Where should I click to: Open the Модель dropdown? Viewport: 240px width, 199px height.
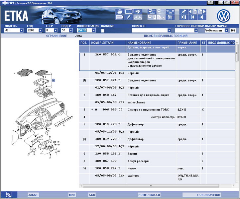22,31
